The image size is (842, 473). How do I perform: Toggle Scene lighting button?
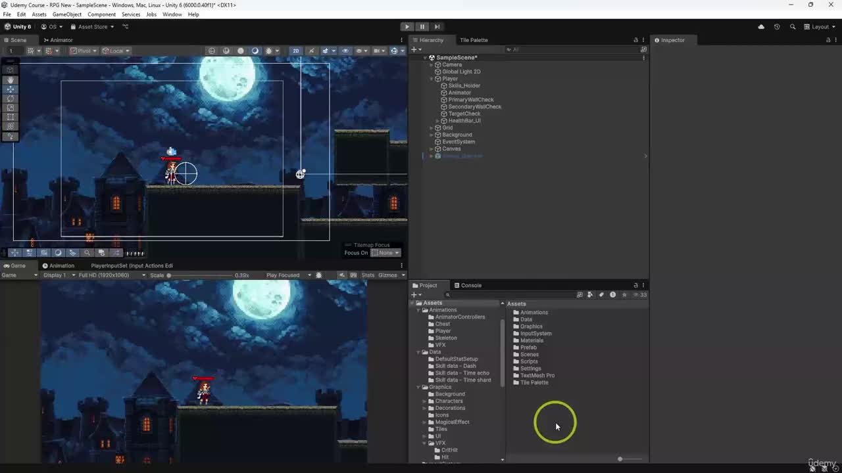[x=312, y=51]
